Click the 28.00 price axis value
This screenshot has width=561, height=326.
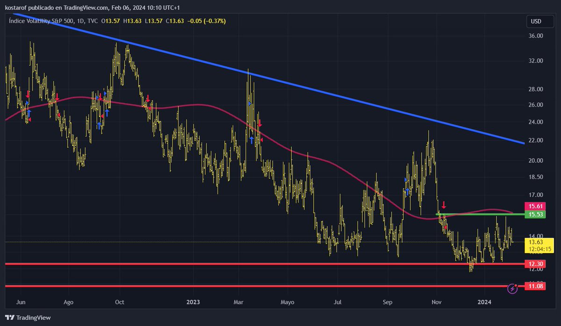click(x=536, y=89)
